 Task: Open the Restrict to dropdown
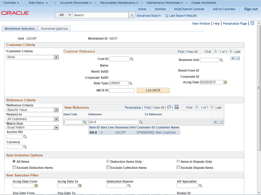(56, 119)
